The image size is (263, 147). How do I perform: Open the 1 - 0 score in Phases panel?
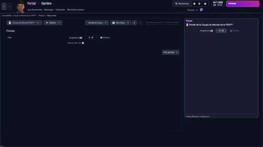[221, 31]
